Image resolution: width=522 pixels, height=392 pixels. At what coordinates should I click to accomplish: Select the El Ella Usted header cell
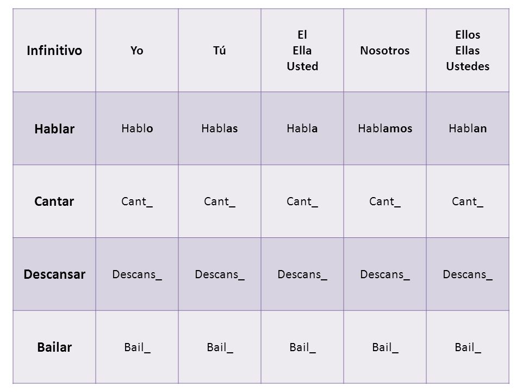tap(302, 50)
